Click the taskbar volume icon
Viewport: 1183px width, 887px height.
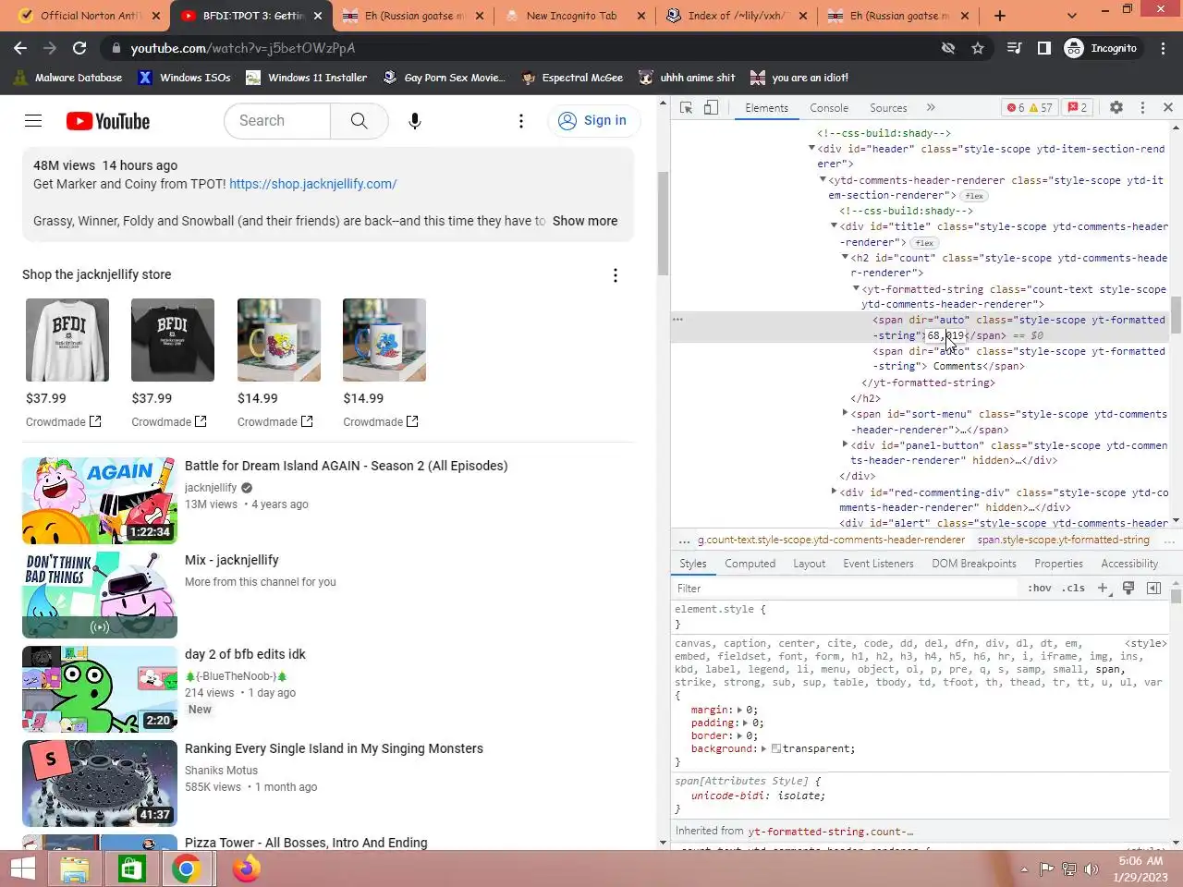point(1092,869)
